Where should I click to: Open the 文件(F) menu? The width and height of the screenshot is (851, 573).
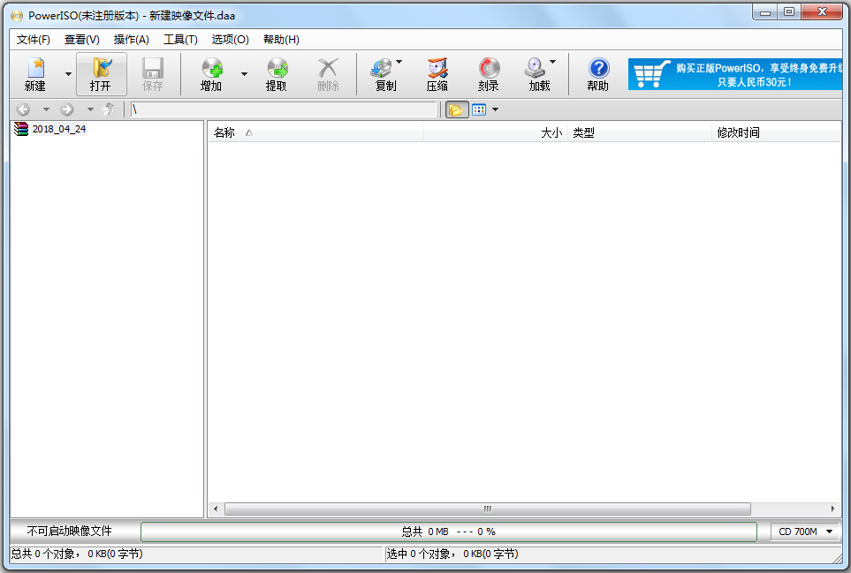(33, 40)
